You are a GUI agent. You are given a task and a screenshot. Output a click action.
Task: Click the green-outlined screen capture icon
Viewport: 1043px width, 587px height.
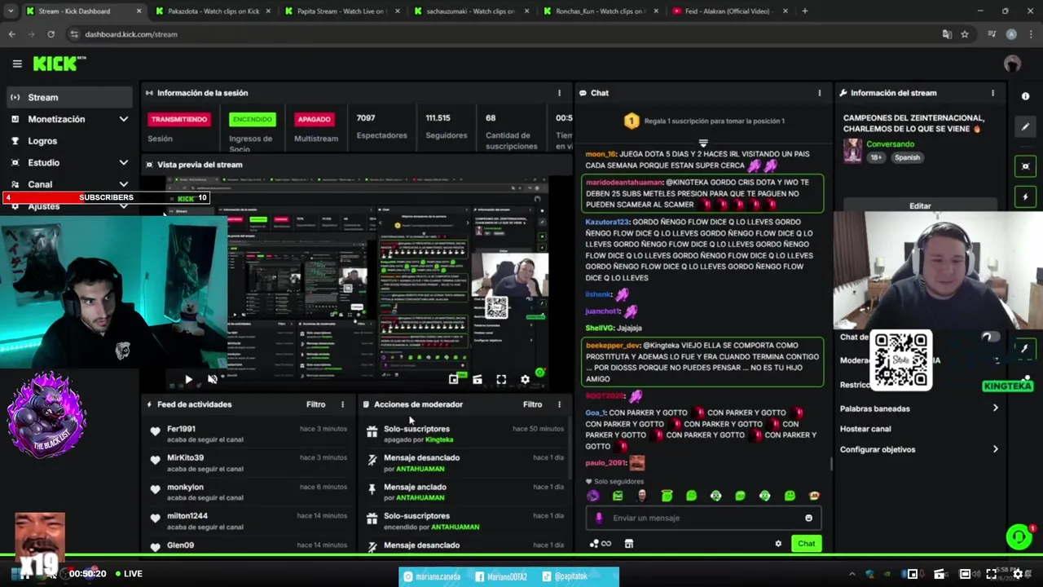coord(1025,166)
